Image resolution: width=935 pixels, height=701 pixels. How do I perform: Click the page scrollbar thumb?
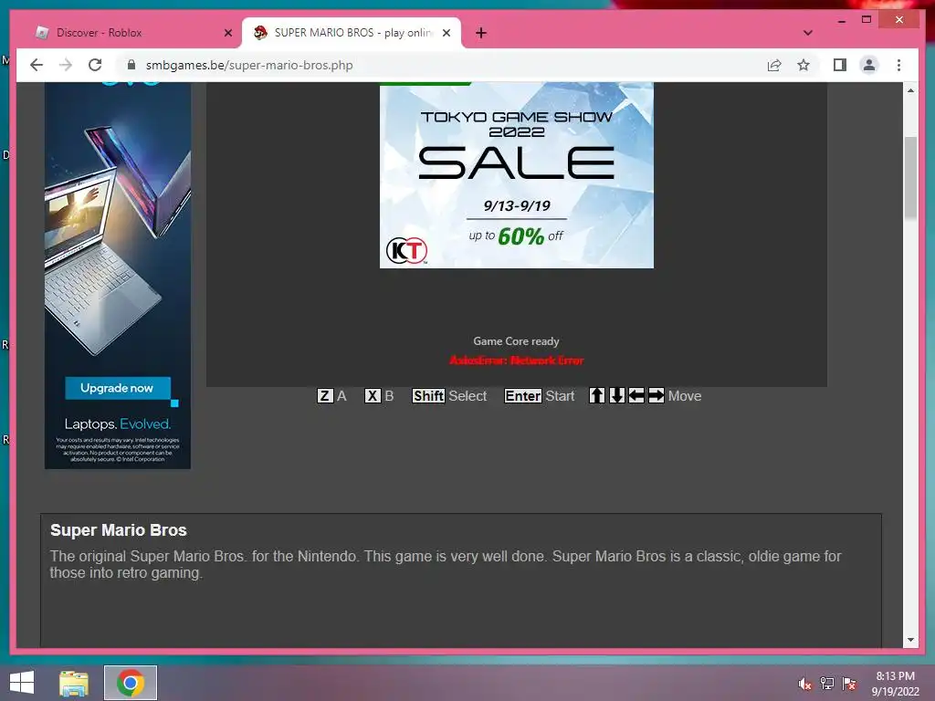pos(910,178)
